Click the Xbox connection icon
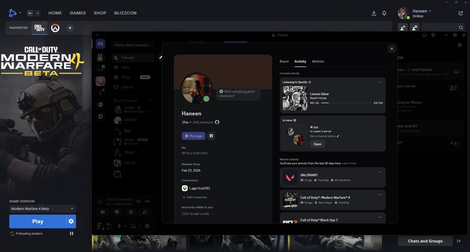 (x=184, y=188)
